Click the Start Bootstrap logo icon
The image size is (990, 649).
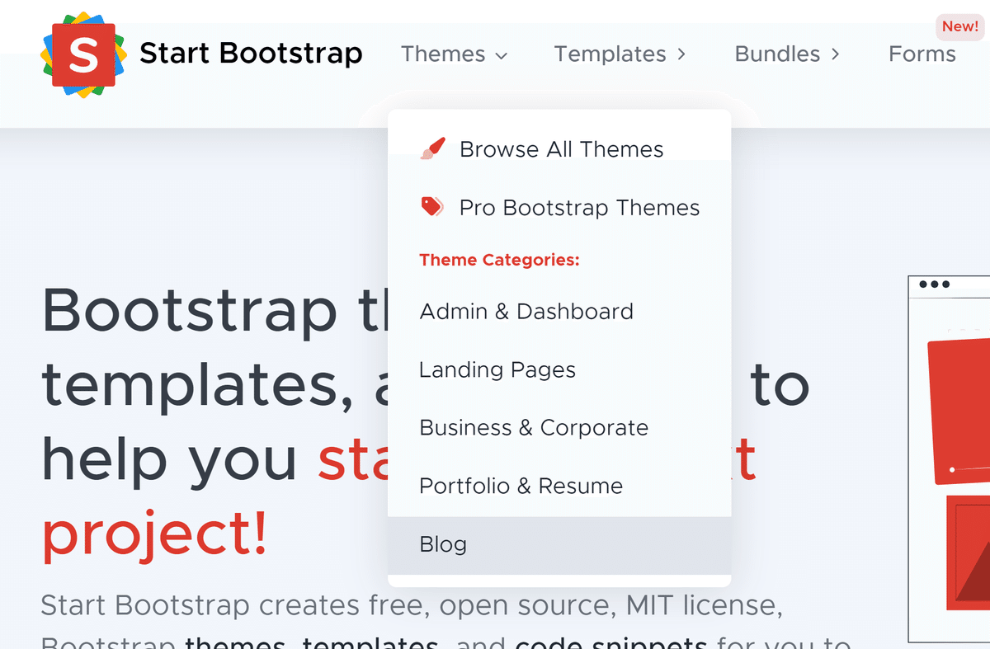pos(82,54)
